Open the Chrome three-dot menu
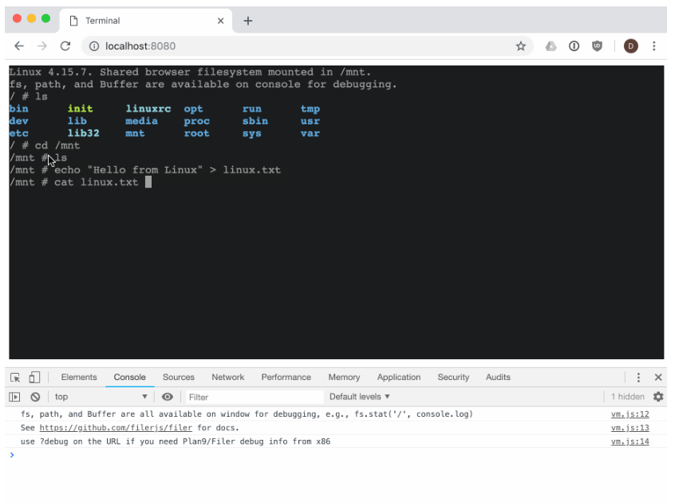The width and height of the screenshot is (675, 503). coord(654,46)
